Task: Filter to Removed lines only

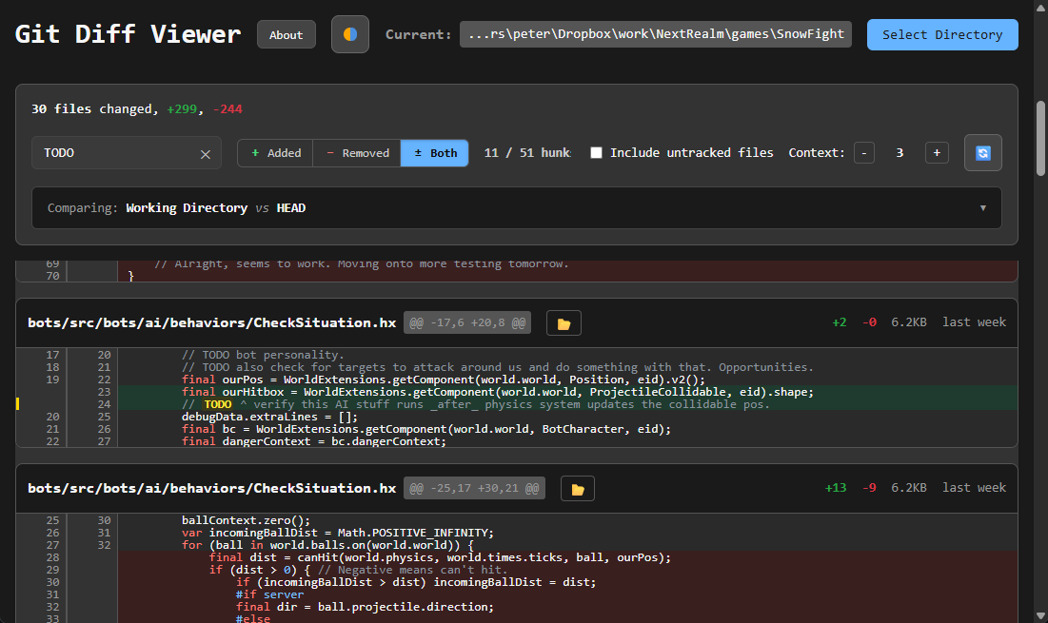Action: click(357, 153)
